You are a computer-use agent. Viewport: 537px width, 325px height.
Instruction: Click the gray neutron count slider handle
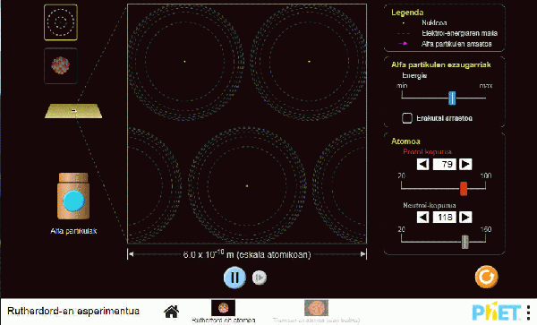465,242
